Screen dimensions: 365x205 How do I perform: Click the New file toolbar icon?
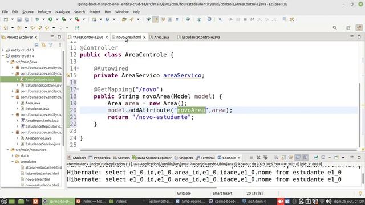click(x=6, y=19)
